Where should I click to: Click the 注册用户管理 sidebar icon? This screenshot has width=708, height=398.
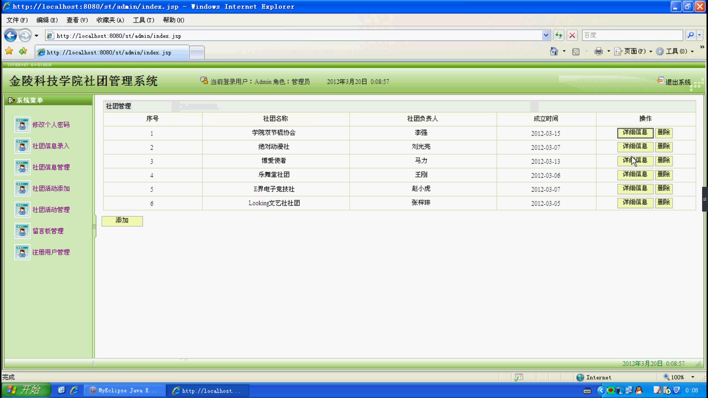(22, 252)
